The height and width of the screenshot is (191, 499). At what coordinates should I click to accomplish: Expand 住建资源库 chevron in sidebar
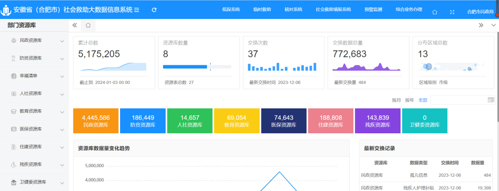click(62, 148)
